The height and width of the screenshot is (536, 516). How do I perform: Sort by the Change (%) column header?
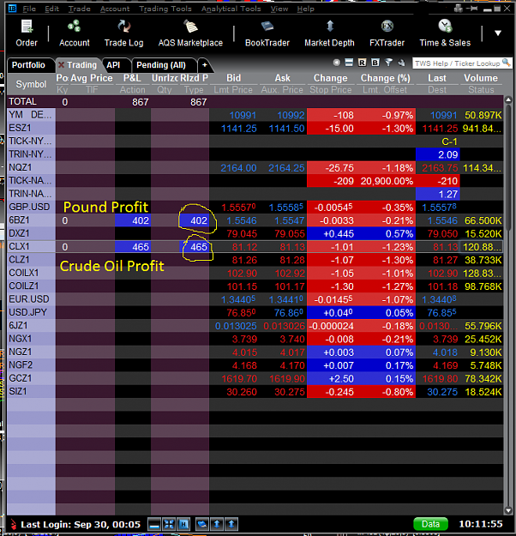tap(385, 78)
